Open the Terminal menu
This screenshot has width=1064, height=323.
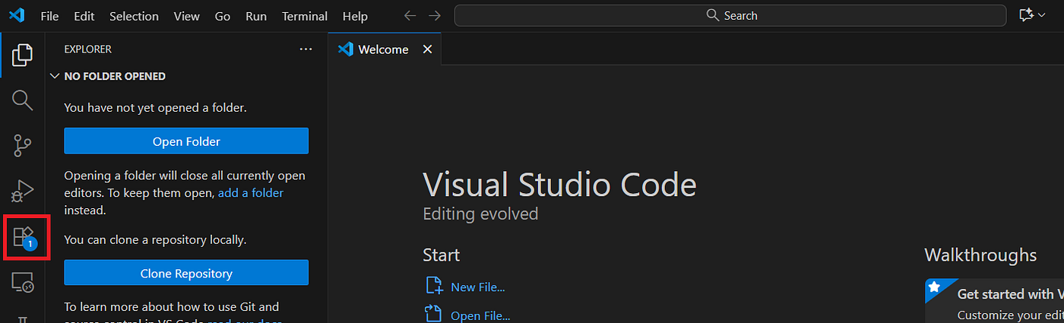[x=305, y=16]
